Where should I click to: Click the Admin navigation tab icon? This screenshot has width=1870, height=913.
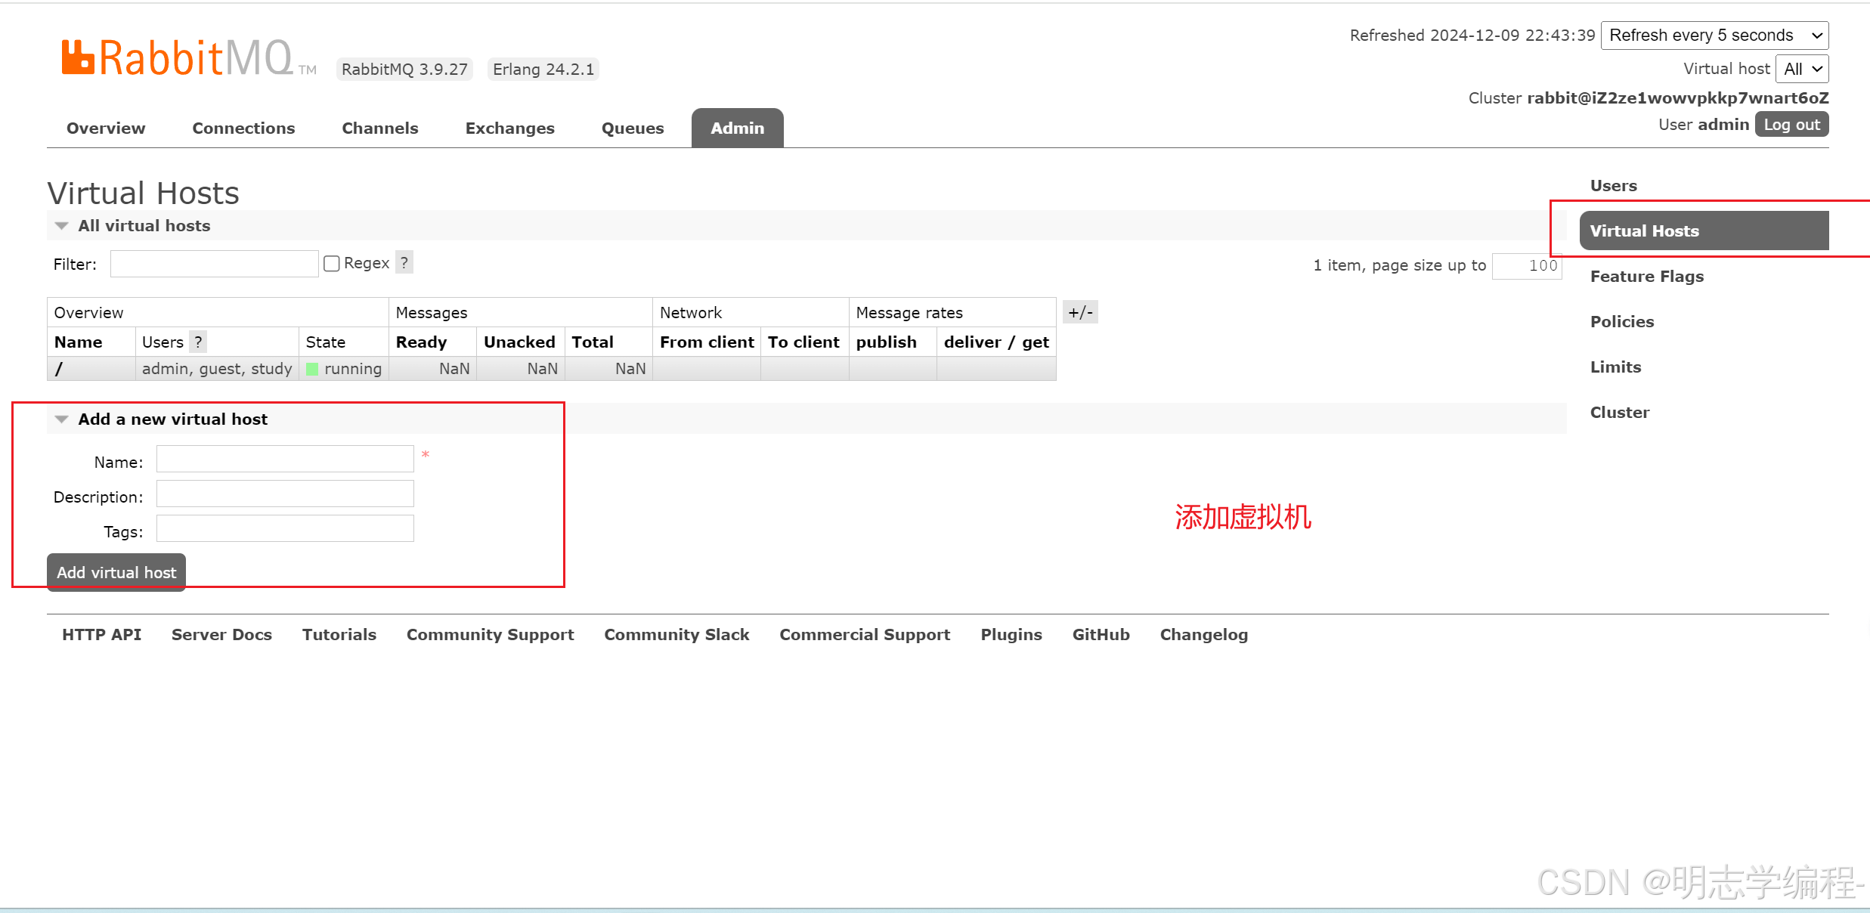click(737, 128)
